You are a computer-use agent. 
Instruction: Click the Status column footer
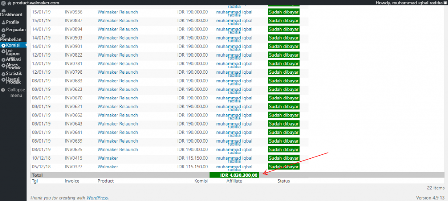283,181
